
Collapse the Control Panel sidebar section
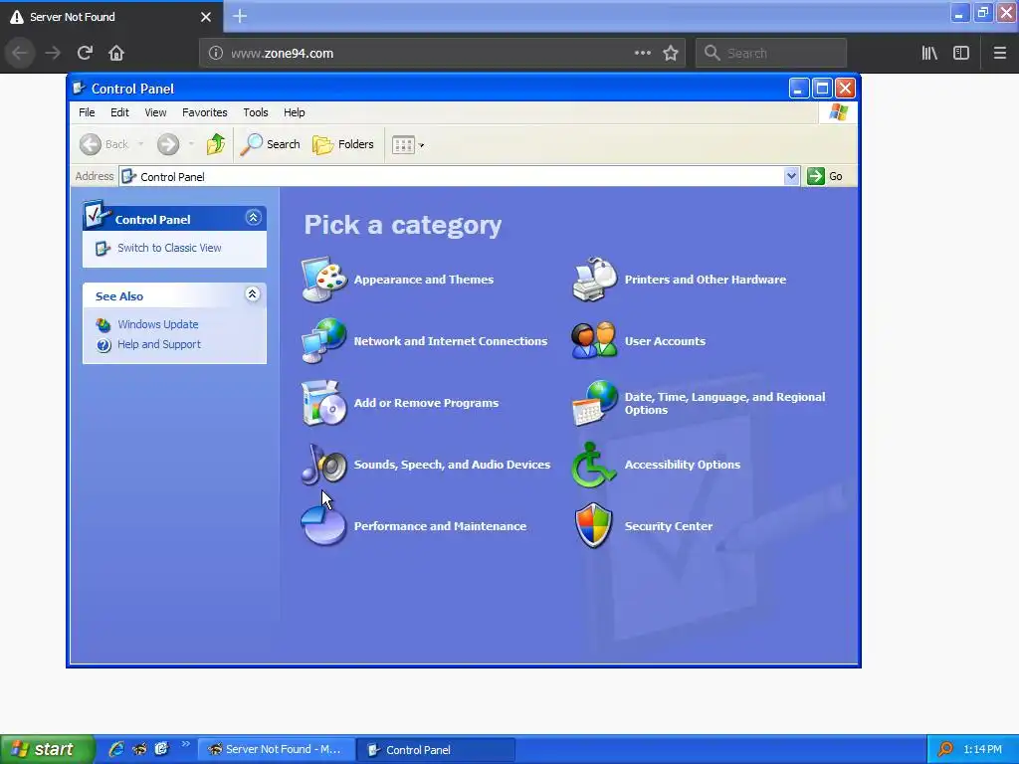253,218
